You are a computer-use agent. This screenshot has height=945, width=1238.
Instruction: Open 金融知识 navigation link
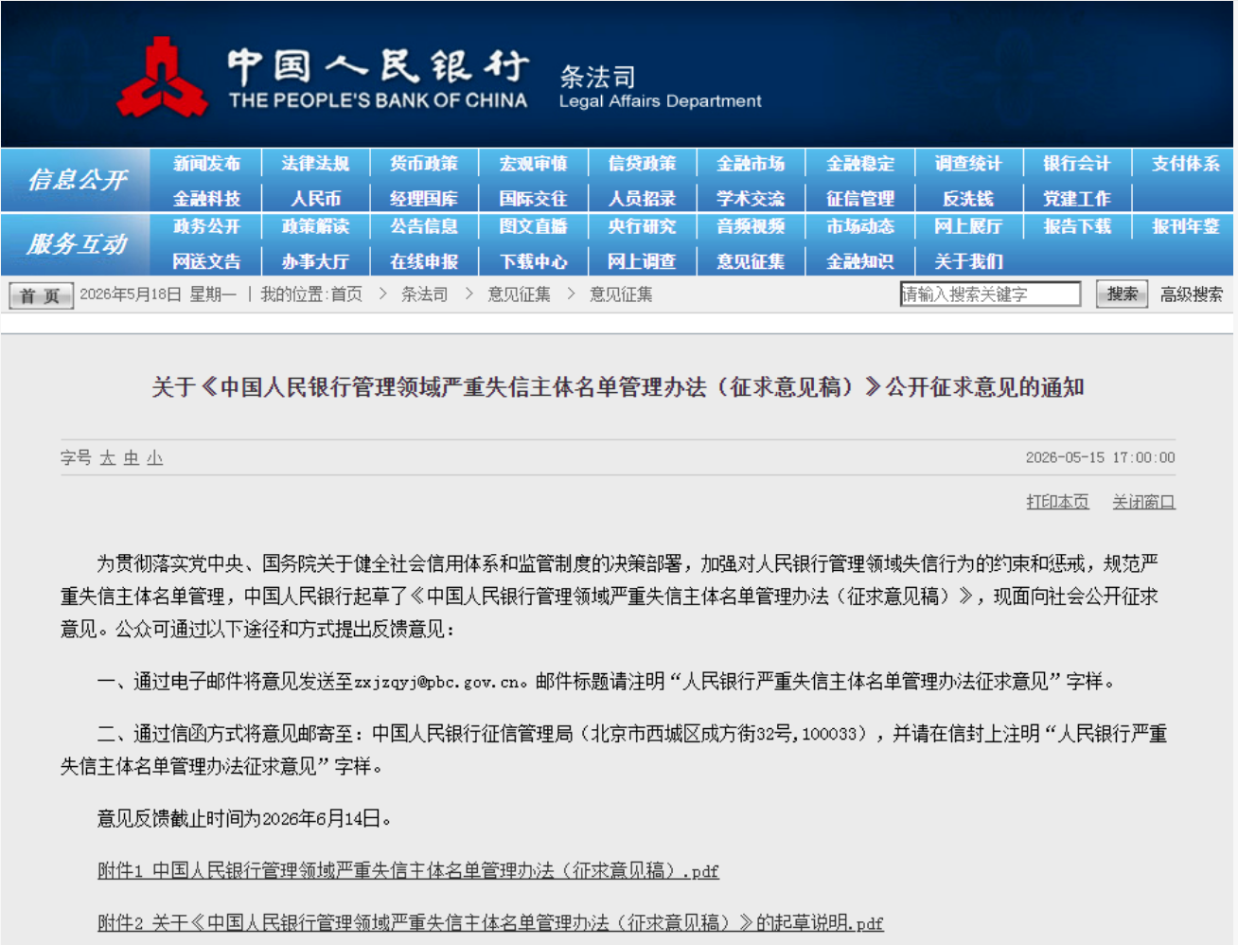(859, 261)
